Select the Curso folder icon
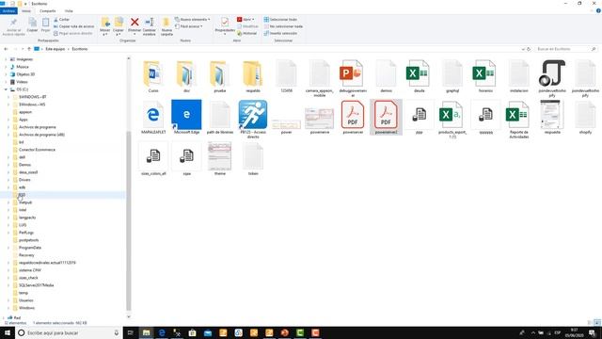Viewport: 602px width, 339px height. tap(152, 73)
